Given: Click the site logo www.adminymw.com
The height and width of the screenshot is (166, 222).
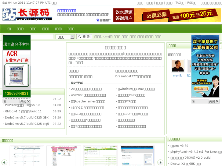Looking at the screenshot, I should (x=27, y=14).
